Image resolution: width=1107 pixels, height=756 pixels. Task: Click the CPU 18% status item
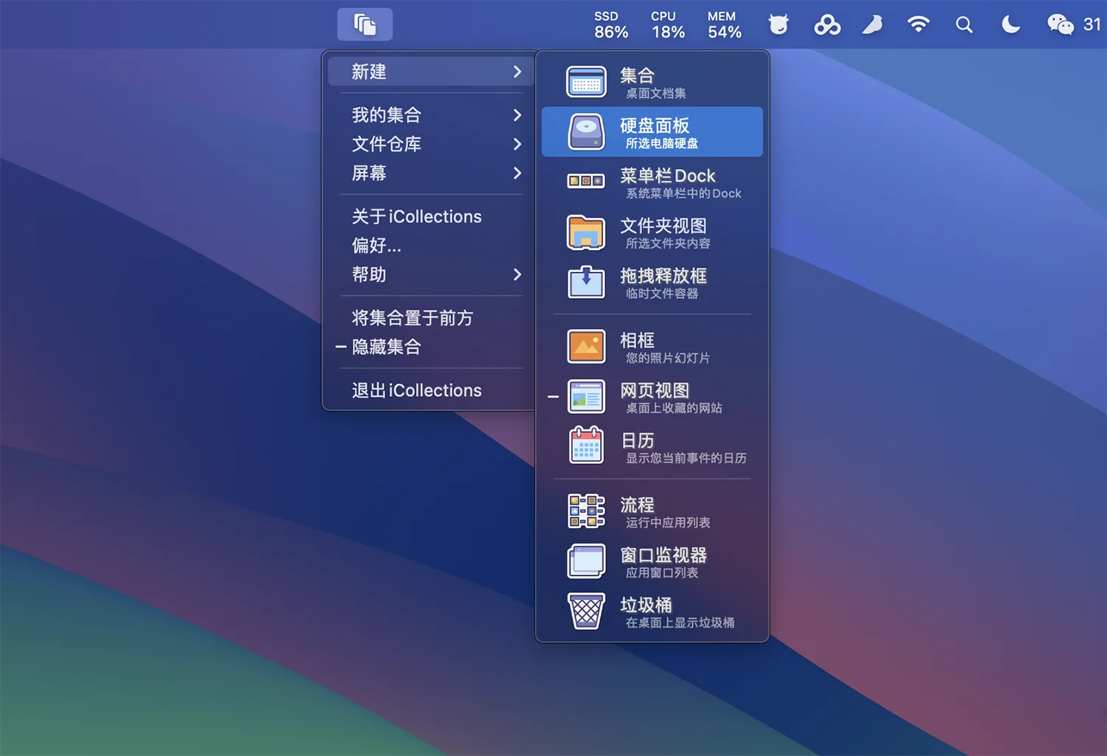pos(668,25)
